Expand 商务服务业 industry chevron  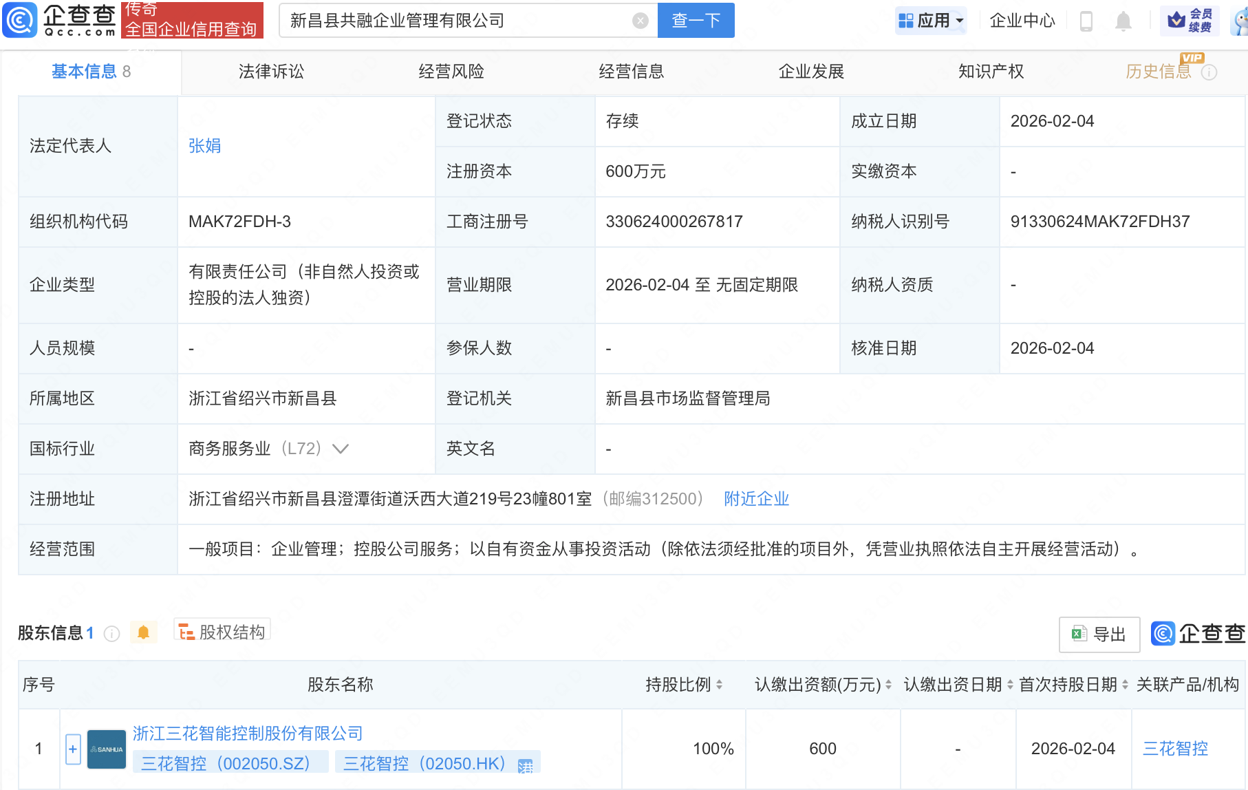pyautogui.click(x=341, y=448)
